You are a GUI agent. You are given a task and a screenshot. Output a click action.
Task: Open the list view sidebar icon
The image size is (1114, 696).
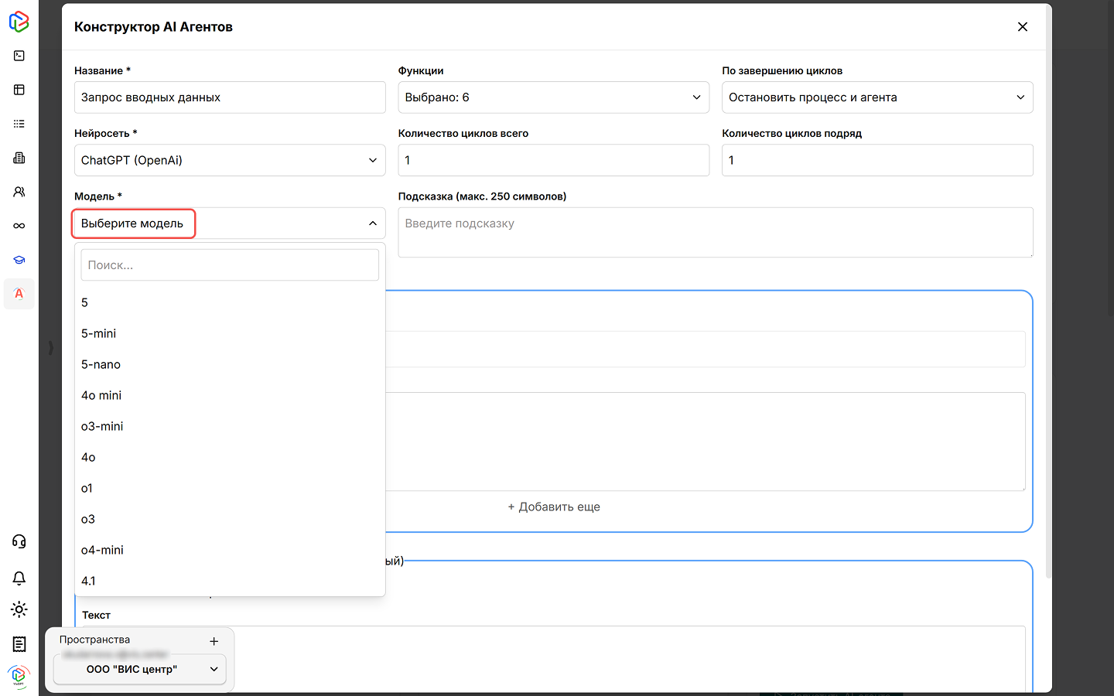pos(19,124)
